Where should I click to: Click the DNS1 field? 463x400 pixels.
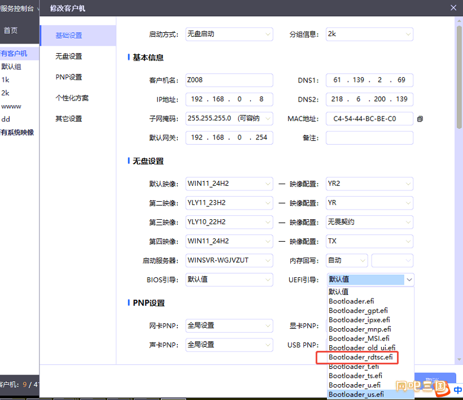tap(369, 80)
